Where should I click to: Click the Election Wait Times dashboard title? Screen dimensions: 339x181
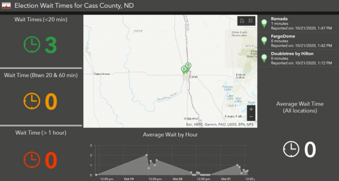[74, 5]
